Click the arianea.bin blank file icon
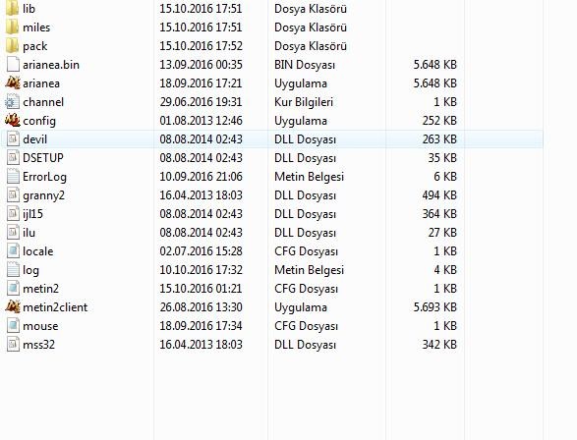Image resolution: width=577 pixels, height=440 pixels. click(x=13, y=64)
